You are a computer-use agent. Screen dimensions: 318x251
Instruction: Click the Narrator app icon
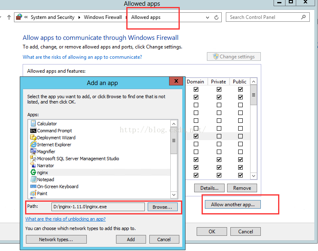point(33,165)
